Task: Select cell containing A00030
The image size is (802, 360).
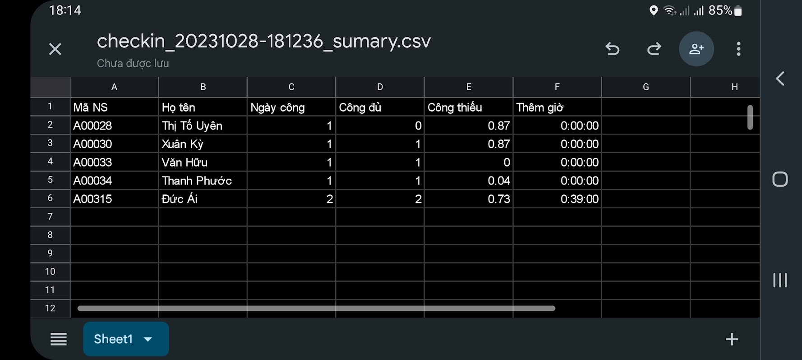Action: tap(114, 144)
